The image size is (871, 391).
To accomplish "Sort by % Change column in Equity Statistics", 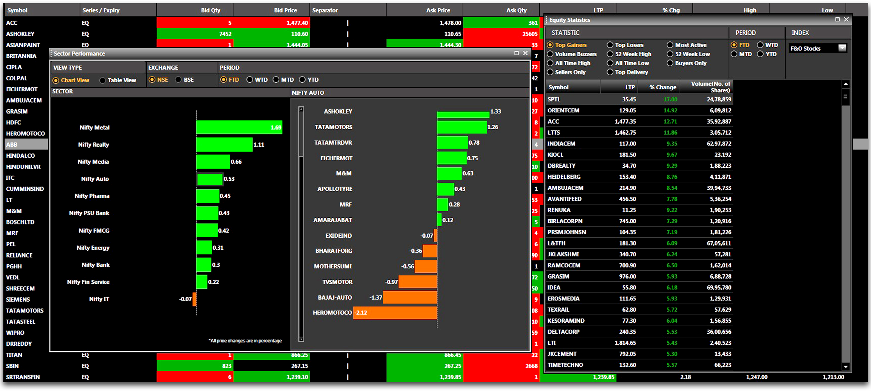I will click(x=659, y=87).
